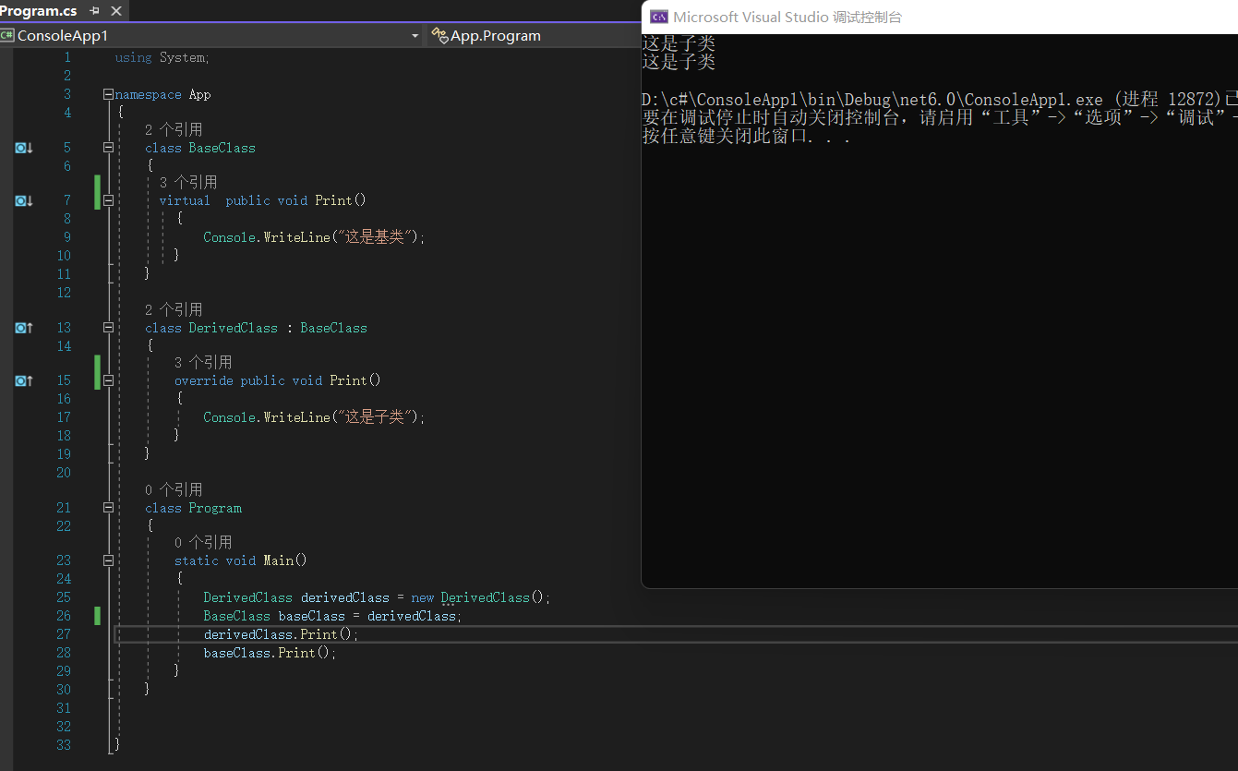Click 'BaseClass' after the colon on line 13

coord(333,328)
